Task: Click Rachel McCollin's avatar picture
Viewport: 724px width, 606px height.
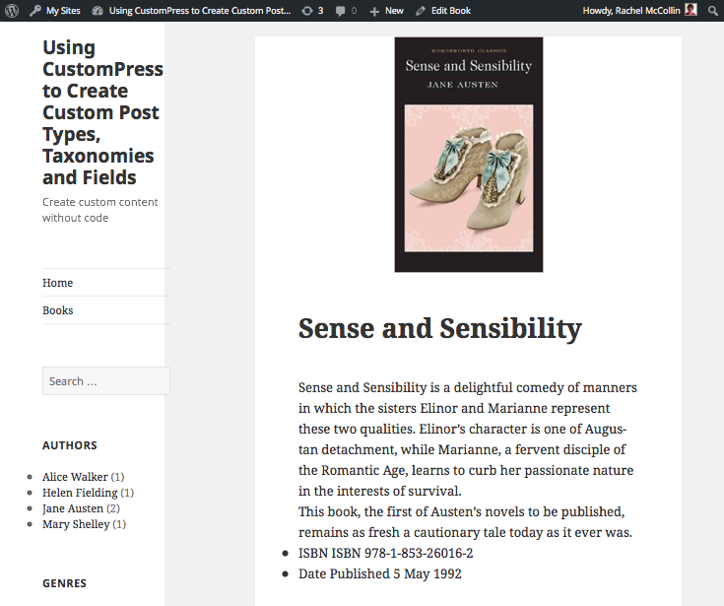Action: click(691, 10)
